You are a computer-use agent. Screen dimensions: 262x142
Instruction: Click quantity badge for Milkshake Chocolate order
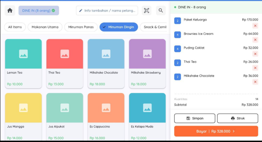pyautogui.click(x=178, y=77)
